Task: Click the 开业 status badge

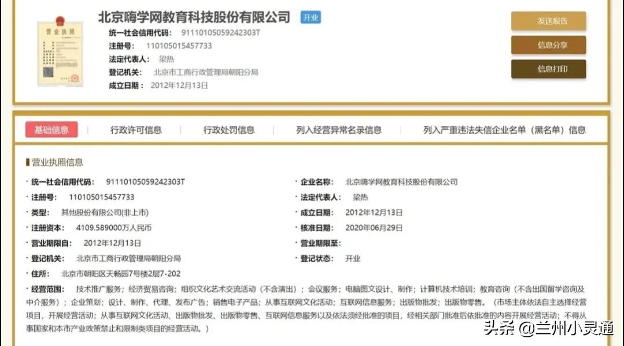Action: (310, 17)
